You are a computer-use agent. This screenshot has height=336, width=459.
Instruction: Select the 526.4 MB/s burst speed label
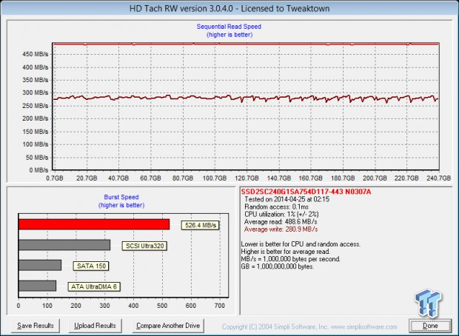(200, 225)
